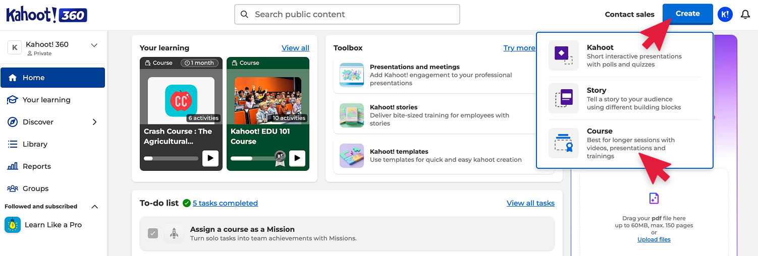
Task: Click the Story icon in Create menu
Action: click(x=564, y=98)
